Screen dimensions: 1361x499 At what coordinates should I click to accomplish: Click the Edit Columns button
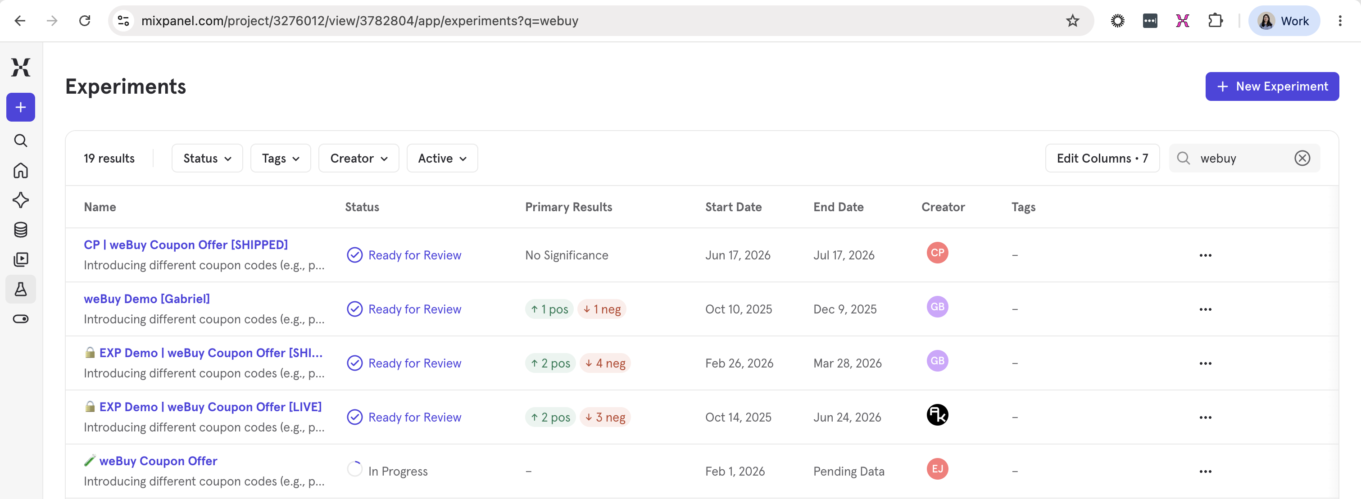[1102, 158]
